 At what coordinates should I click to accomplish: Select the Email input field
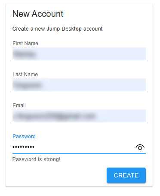tap(79, 116)
